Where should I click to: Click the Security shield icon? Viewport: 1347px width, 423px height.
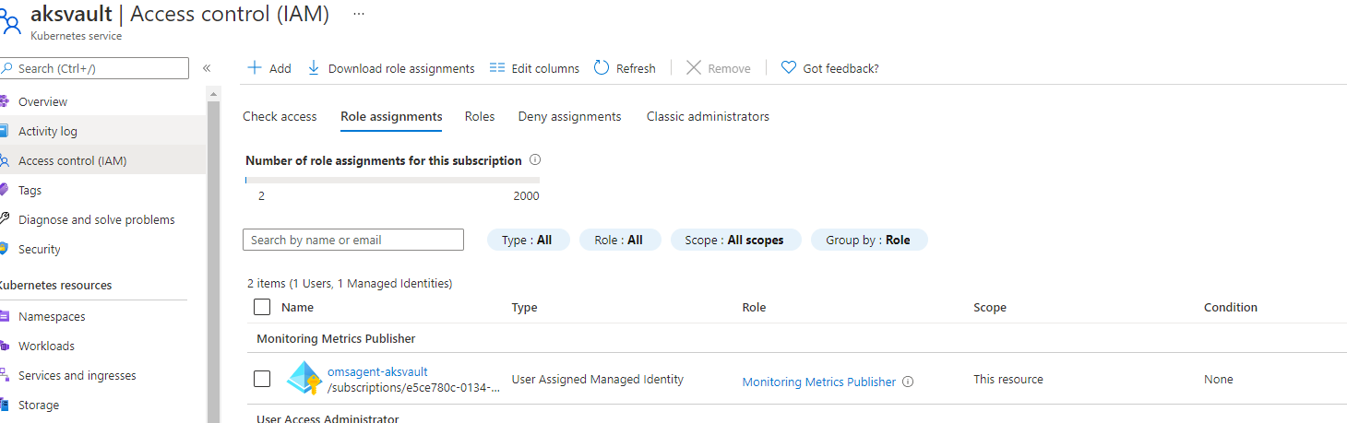tap(4, 249)
